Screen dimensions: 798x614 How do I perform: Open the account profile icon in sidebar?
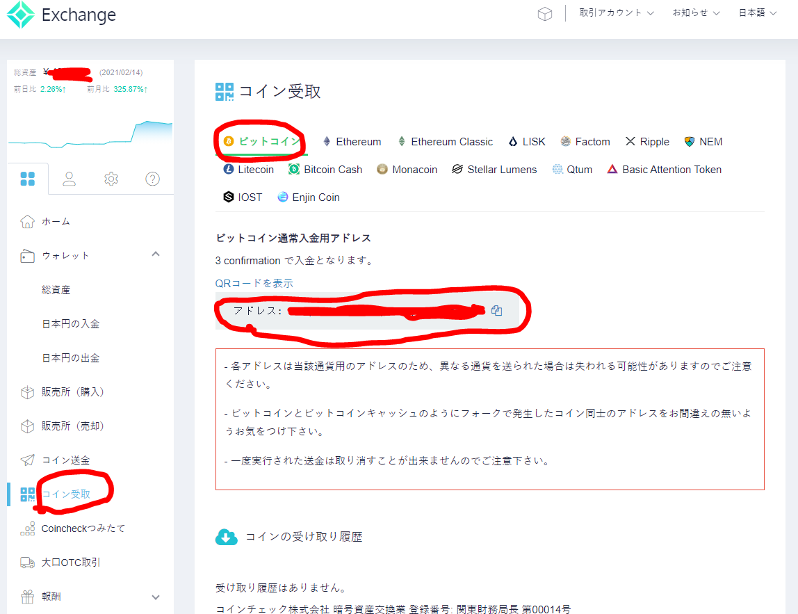[x=69, y=179]
